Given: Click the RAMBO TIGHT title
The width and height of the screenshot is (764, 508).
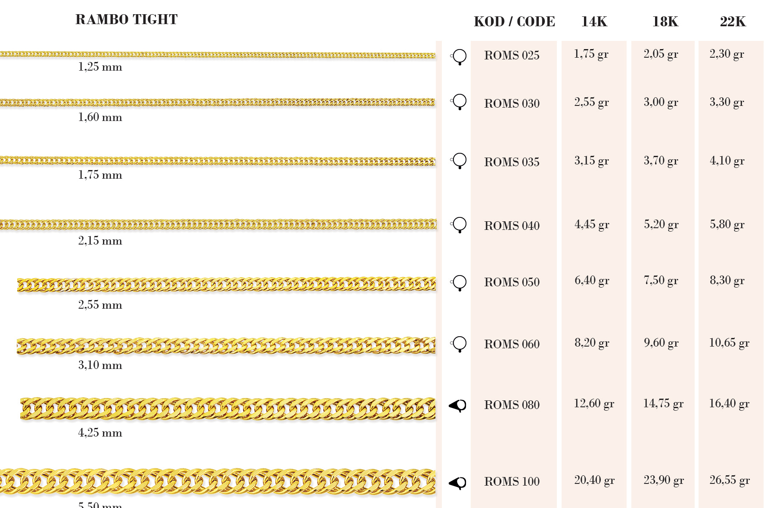Looking at the screenshot, I should click(x=126, y=19).
